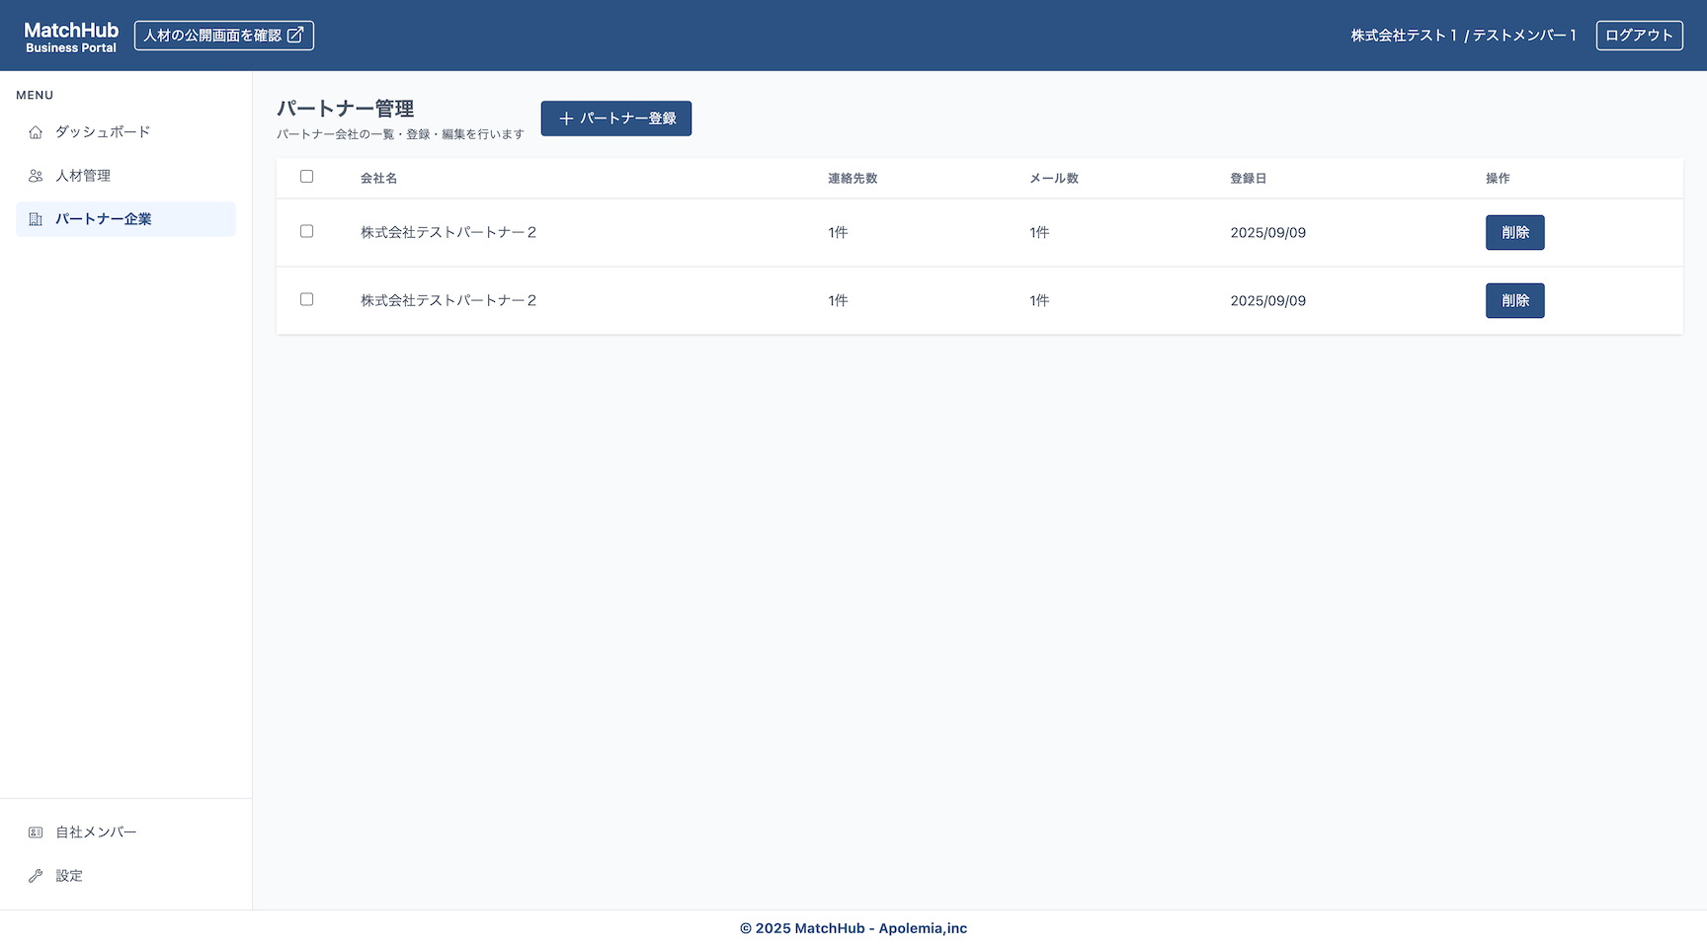Click 株式会社テストパートナー２ in the first row
This screenshot has height=946, width=1707.
[447, 232]
